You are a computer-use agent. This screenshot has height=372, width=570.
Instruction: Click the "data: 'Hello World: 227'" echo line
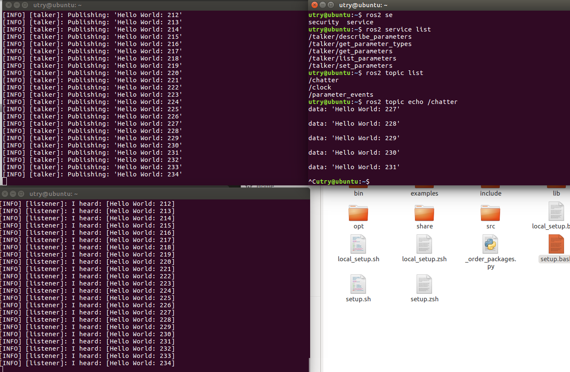(354, 109)
